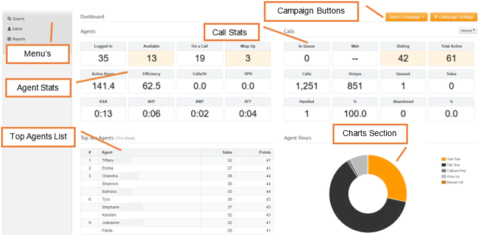Viewport: 478px width, 235px height.
Task: Expand the Inbound calls filter dropdown
Action: point(467,31)
